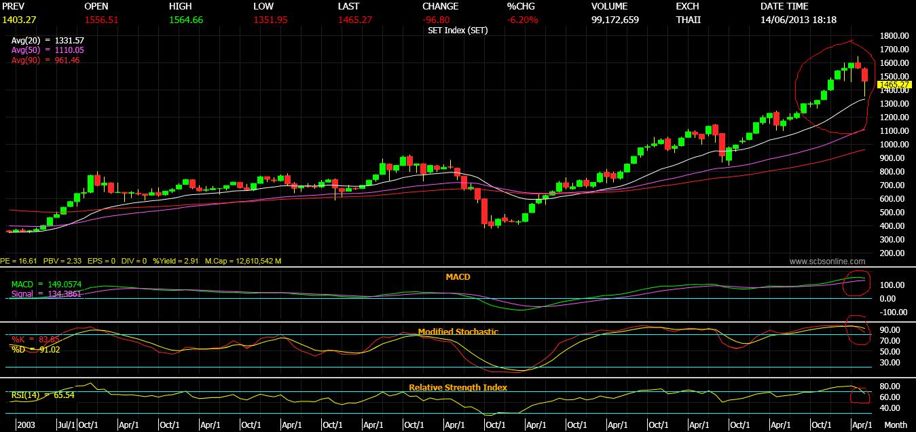Select the RSI(14) = 65.54 reading
The width and height of the screenshot is (916, 432).
(x=43, y=395)
